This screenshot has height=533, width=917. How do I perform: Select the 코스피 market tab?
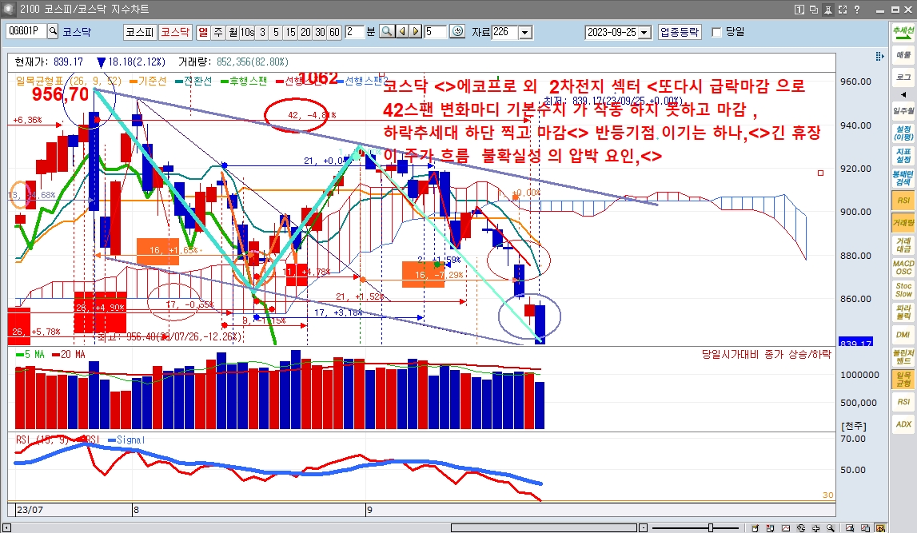141,32
